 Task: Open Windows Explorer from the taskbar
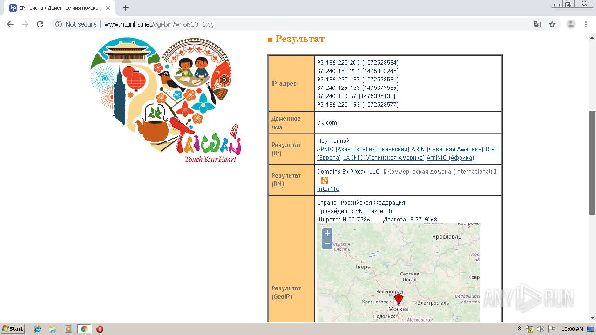tap(53, 329)
